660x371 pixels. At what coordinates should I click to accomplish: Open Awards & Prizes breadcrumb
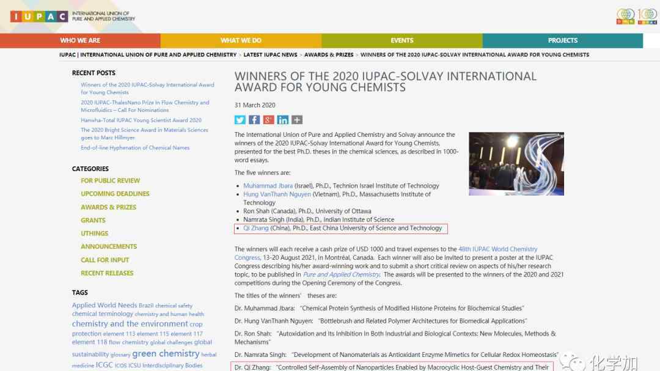(329, 55)
